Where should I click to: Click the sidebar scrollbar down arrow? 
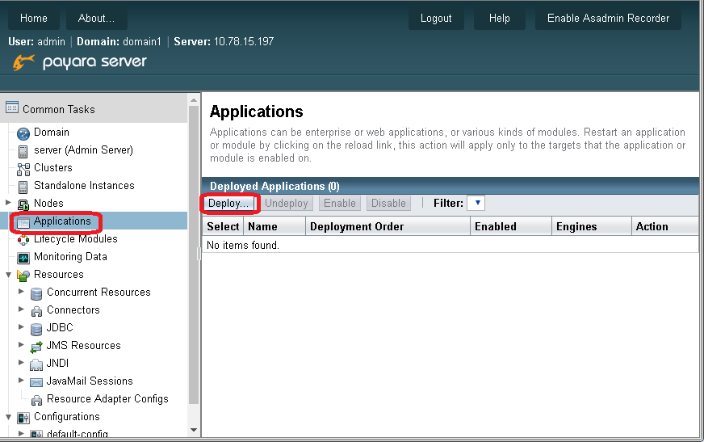click(x=194, y=430)
